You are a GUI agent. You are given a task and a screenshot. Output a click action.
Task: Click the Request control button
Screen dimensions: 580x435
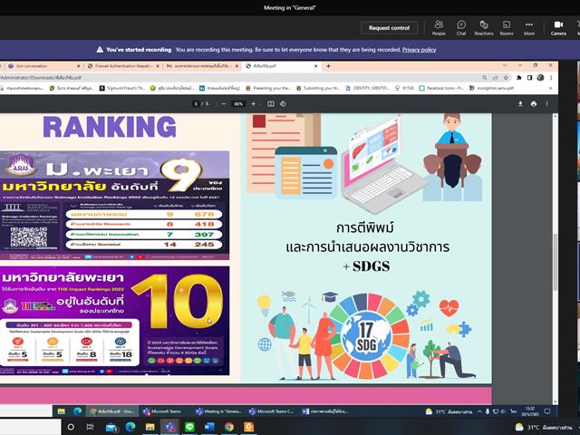click(389, 28)
